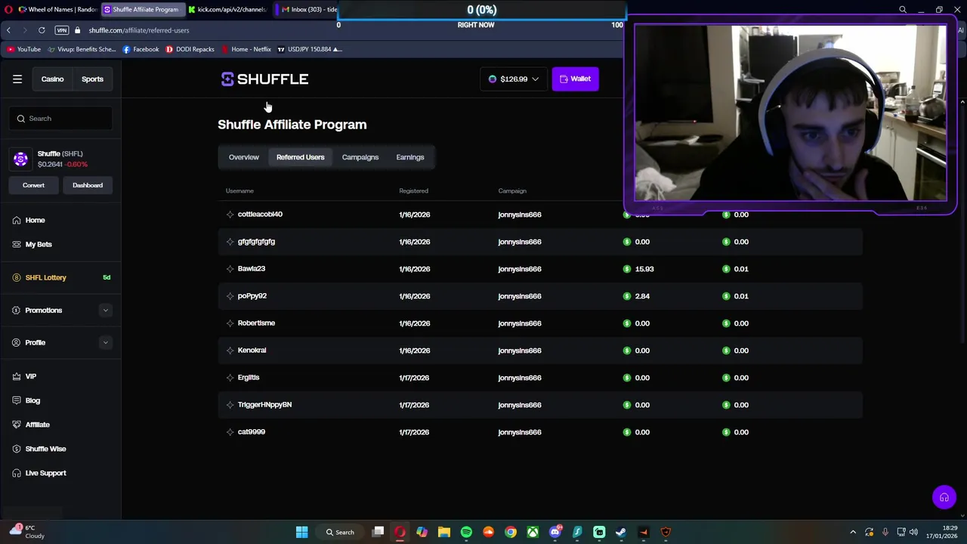Open Spotify from the taskbar
Image resolution: width=967 pixels, height=544 pixels.
click(x=466, y=532)
